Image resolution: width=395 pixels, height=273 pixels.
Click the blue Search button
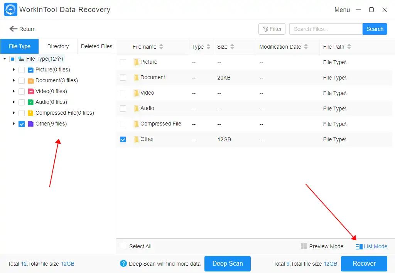click(375, 29)
